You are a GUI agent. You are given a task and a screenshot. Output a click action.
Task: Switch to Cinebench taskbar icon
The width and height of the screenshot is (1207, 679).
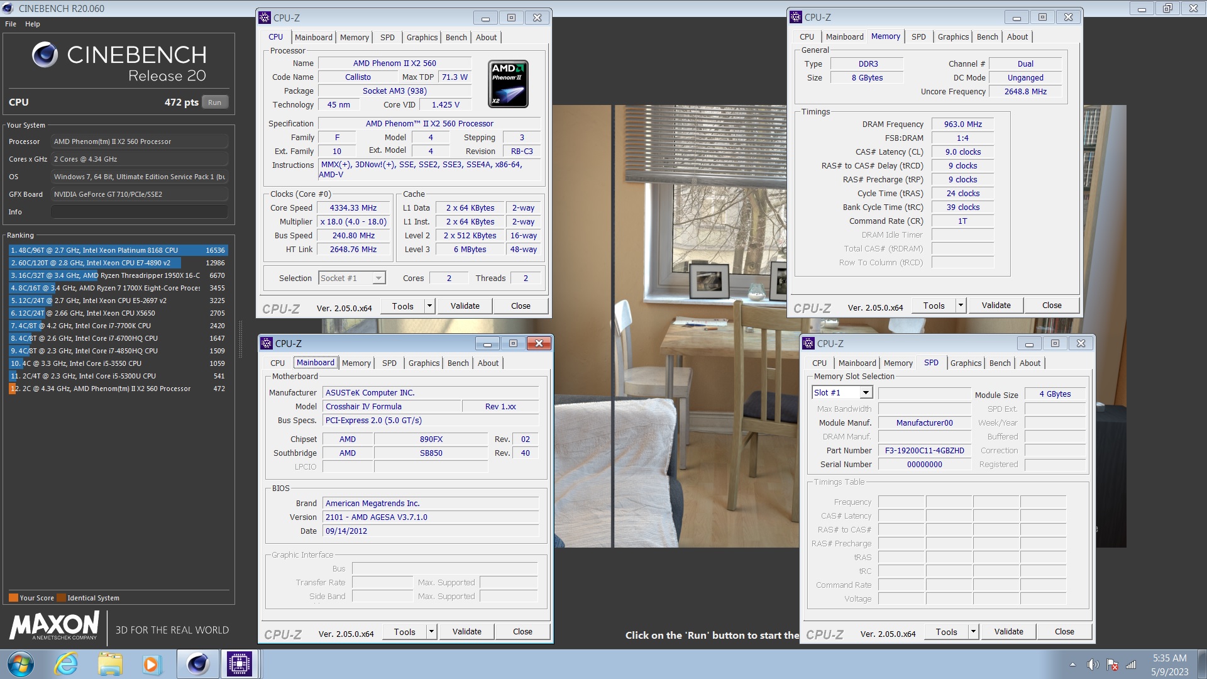(197, 665)
